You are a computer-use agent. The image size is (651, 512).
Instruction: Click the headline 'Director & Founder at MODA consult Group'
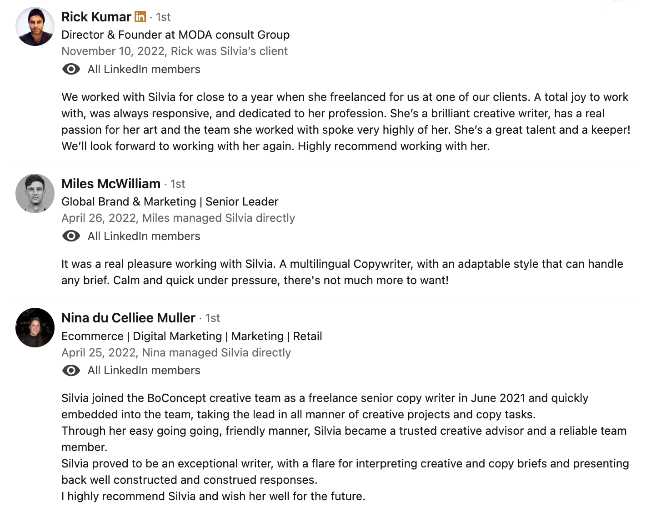[x=175, y=35]
